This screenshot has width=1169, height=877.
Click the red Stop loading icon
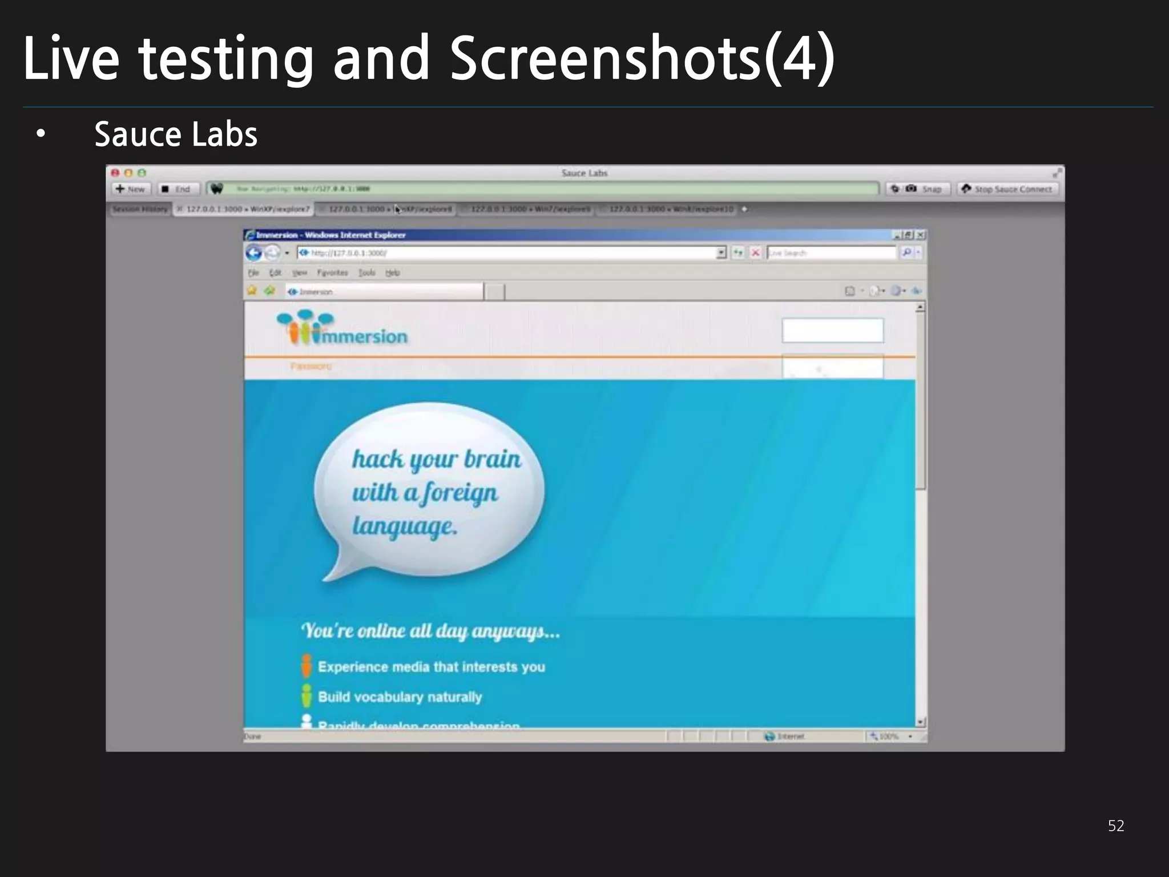pos(755,252)
